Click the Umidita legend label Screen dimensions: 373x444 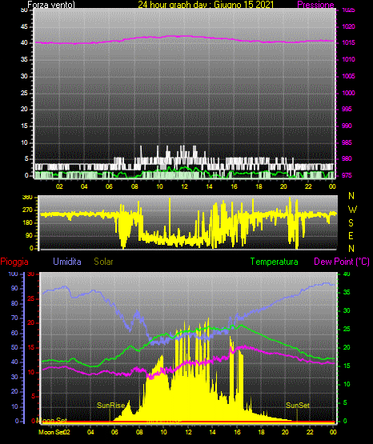(x=67, y=262)
